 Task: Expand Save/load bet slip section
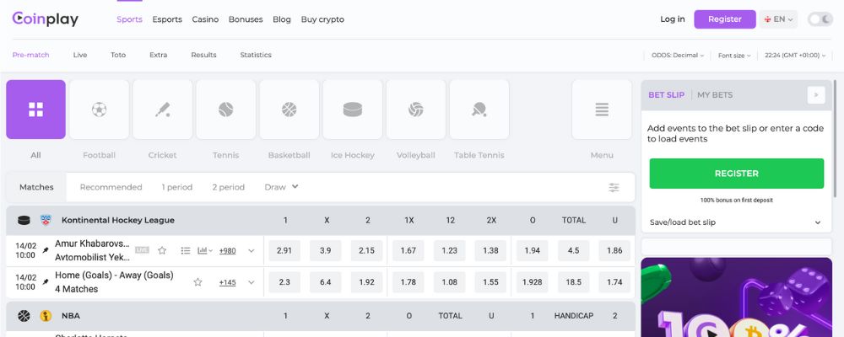coord(736,222)
